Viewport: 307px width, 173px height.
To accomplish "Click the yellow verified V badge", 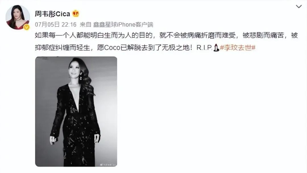I will point(27,27).
